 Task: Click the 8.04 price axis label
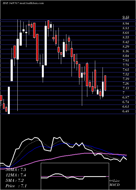point(126,56)
